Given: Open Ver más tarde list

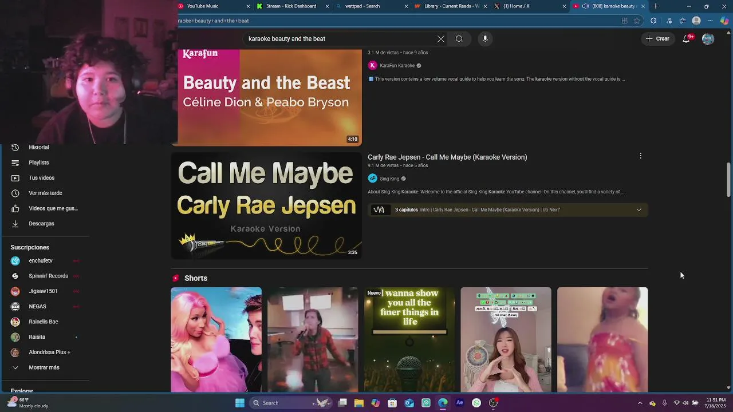Looking at the screenshot, I should pyautogui.click(x=45, y=193).
